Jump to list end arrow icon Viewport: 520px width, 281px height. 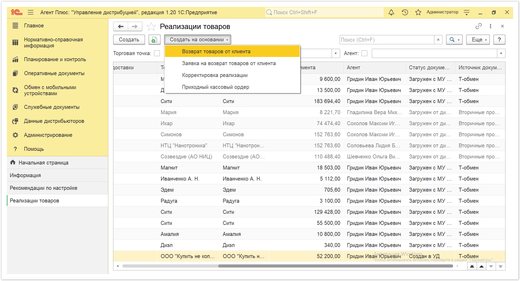tap(500, 267)
